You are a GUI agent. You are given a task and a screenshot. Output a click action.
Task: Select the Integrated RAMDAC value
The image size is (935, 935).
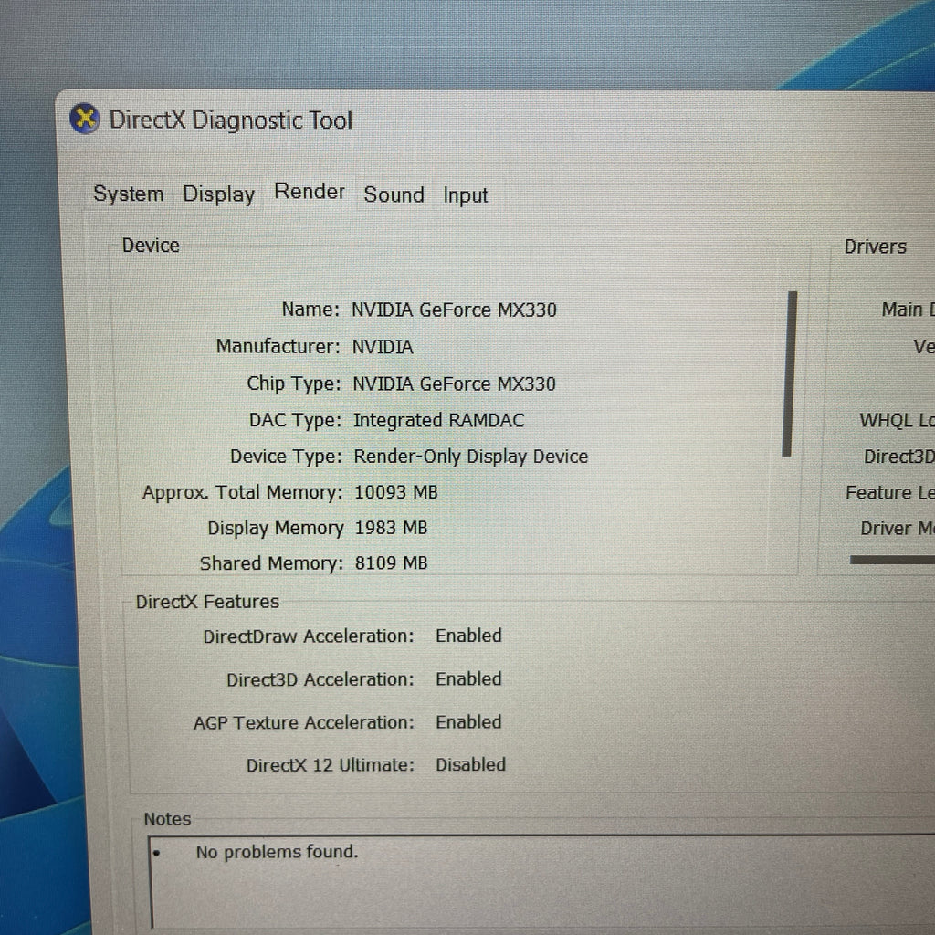coord(439,420)
